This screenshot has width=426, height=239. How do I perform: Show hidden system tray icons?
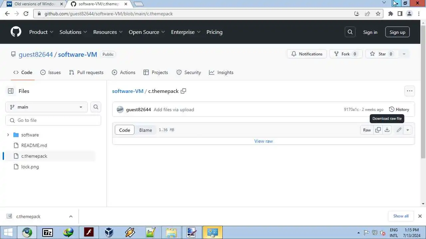tap(358, 233)
